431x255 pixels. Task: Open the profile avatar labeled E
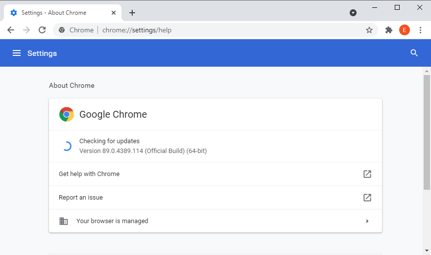pos(405,30)
